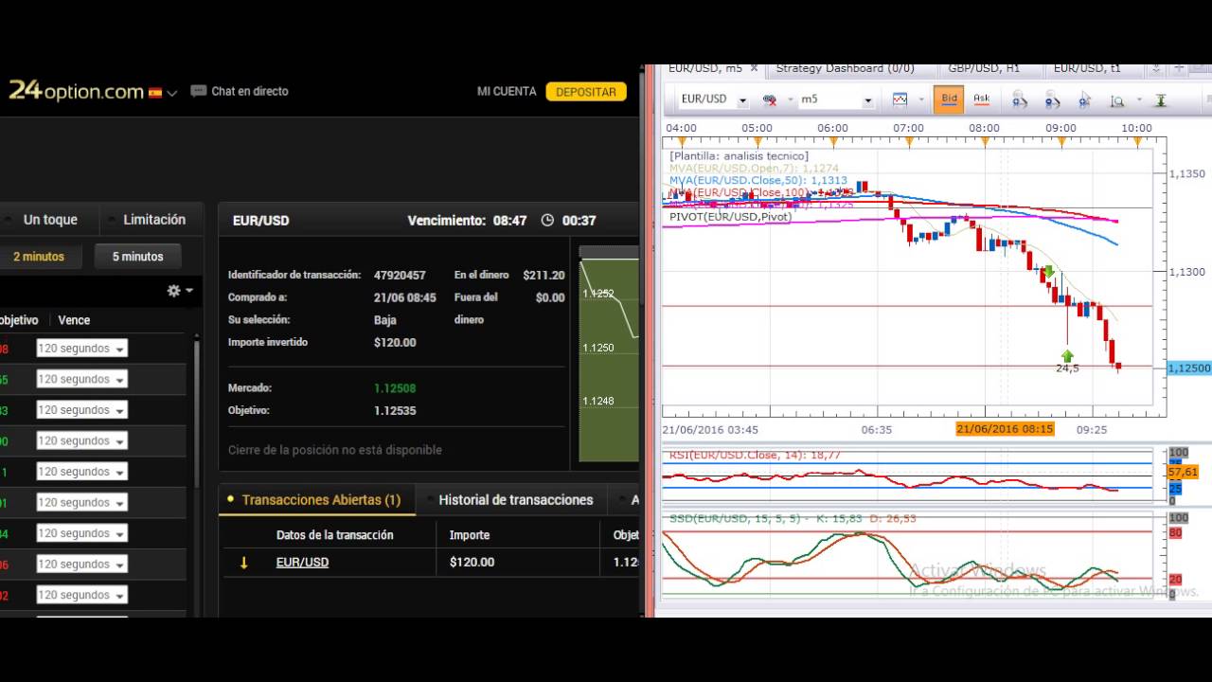Click the chart type icon
Image resolution: width=1212 pixels, height=682 pixels.
(900, 99)
